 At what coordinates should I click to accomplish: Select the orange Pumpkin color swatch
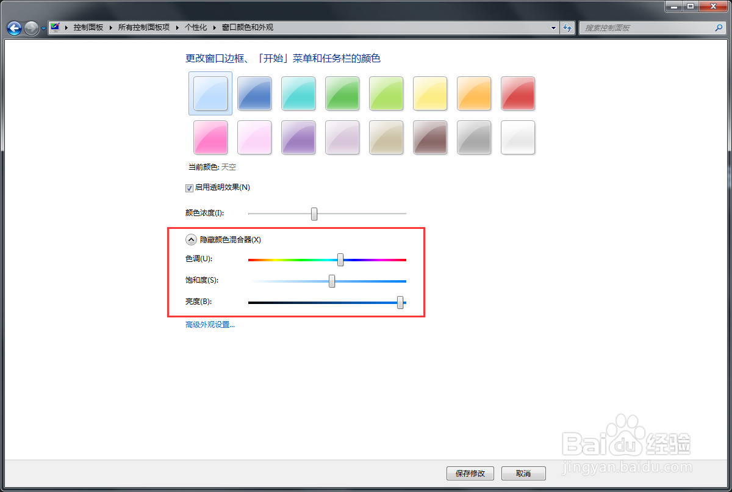click(x=474, y=93)
